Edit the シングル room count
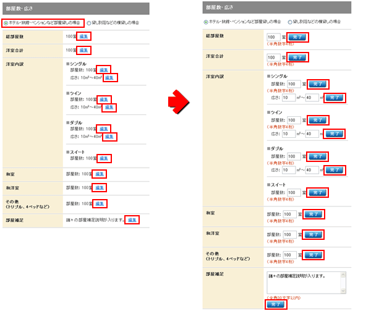Image resolution: width=371 pixels, height=319 pixels. 104,69
